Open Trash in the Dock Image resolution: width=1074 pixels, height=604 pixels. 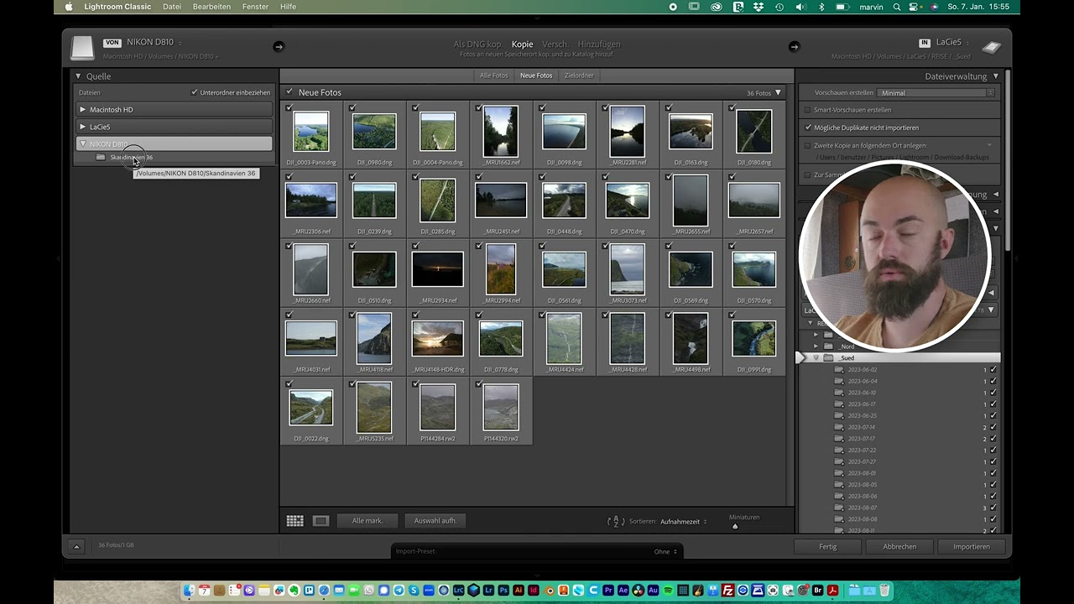click(x=884, y=591)
